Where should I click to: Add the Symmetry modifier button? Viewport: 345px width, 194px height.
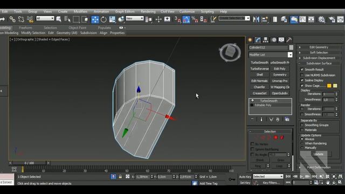click(280, 75)
